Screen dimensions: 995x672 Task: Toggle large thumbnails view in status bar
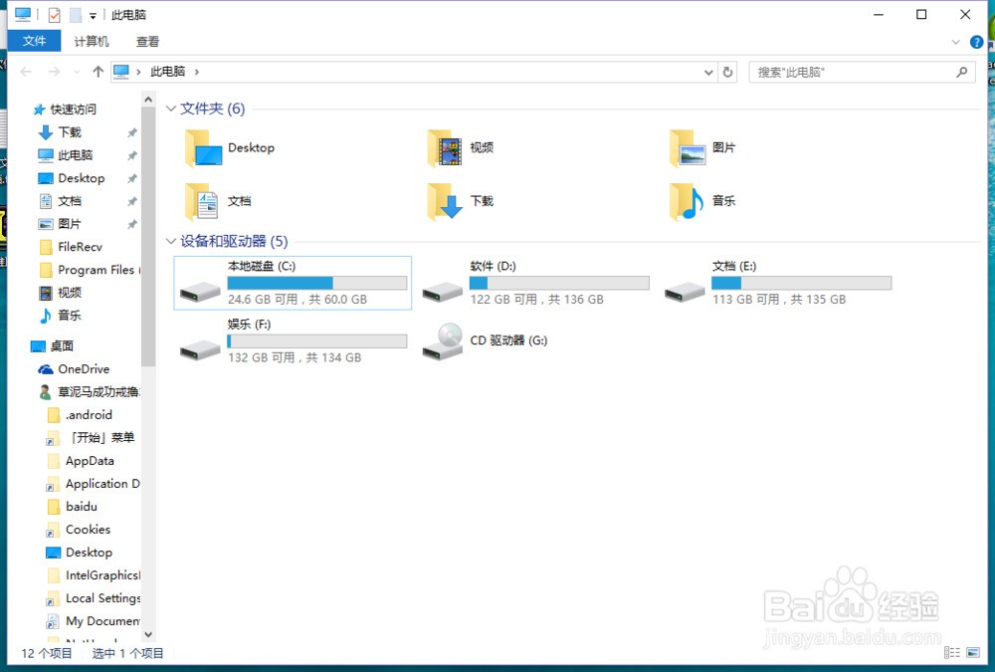click(x=973, y=652)
